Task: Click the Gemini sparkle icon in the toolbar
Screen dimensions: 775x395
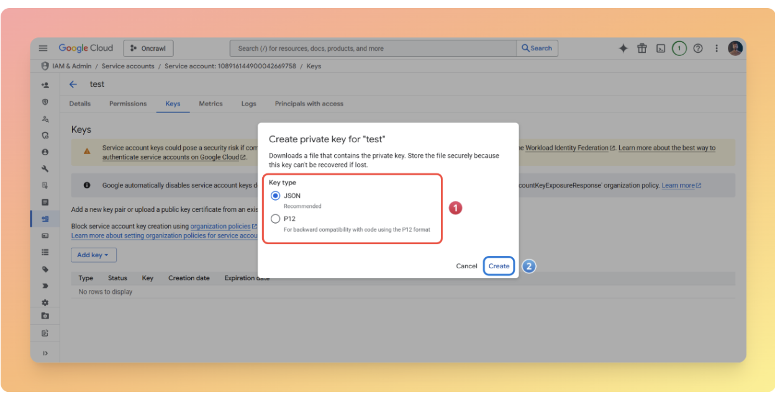Action: tap(623, 48)
